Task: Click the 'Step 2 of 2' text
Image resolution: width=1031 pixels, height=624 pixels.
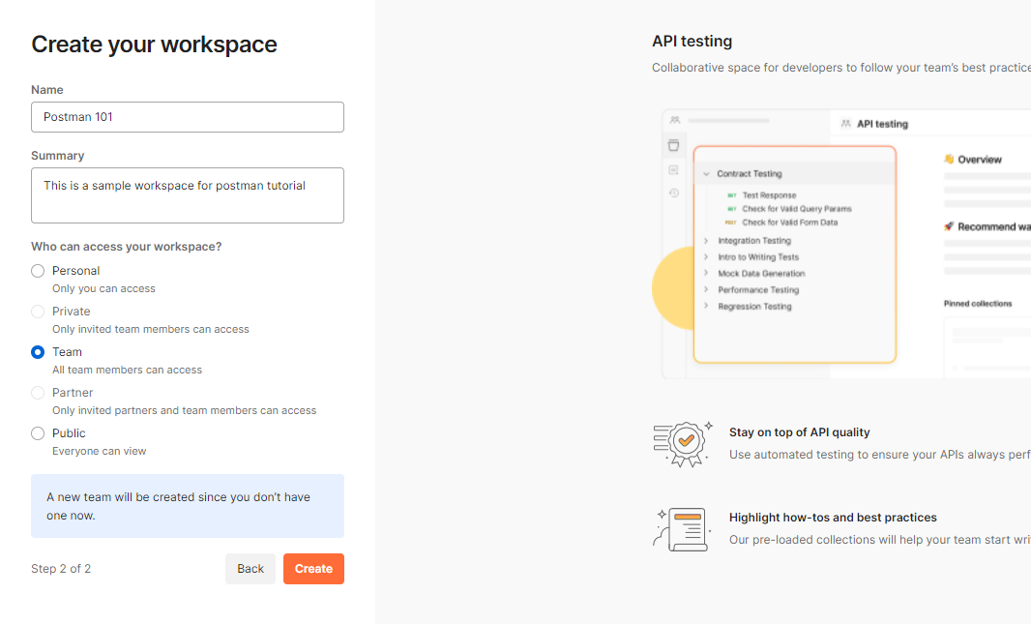Action: [61, 569]
